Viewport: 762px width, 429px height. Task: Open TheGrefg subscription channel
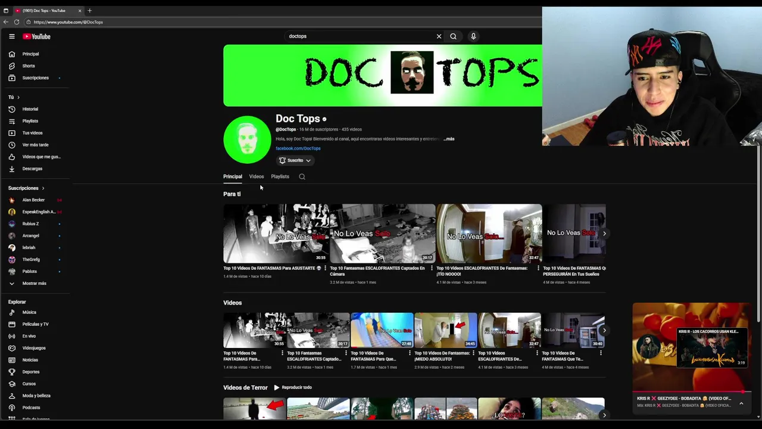click(31, 260)
